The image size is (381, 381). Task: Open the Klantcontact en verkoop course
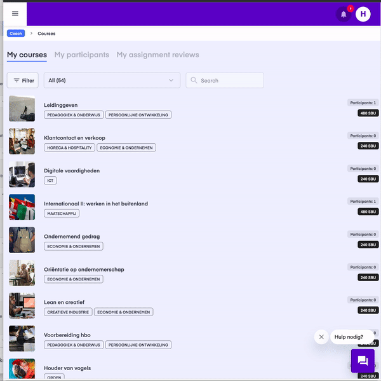(74, 138)
